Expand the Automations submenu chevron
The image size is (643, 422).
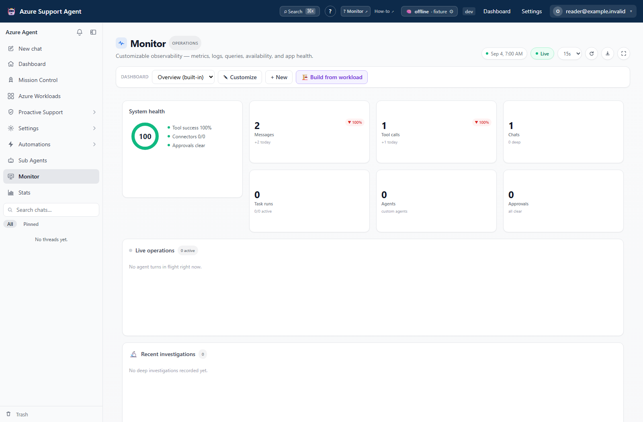point(94,144)
